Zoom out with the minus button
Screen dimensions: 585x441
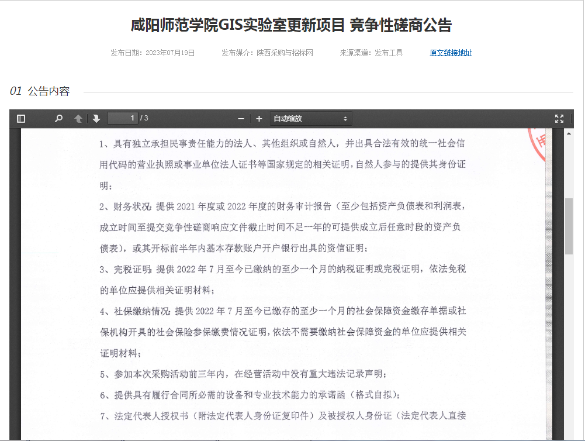coord(241,119)
